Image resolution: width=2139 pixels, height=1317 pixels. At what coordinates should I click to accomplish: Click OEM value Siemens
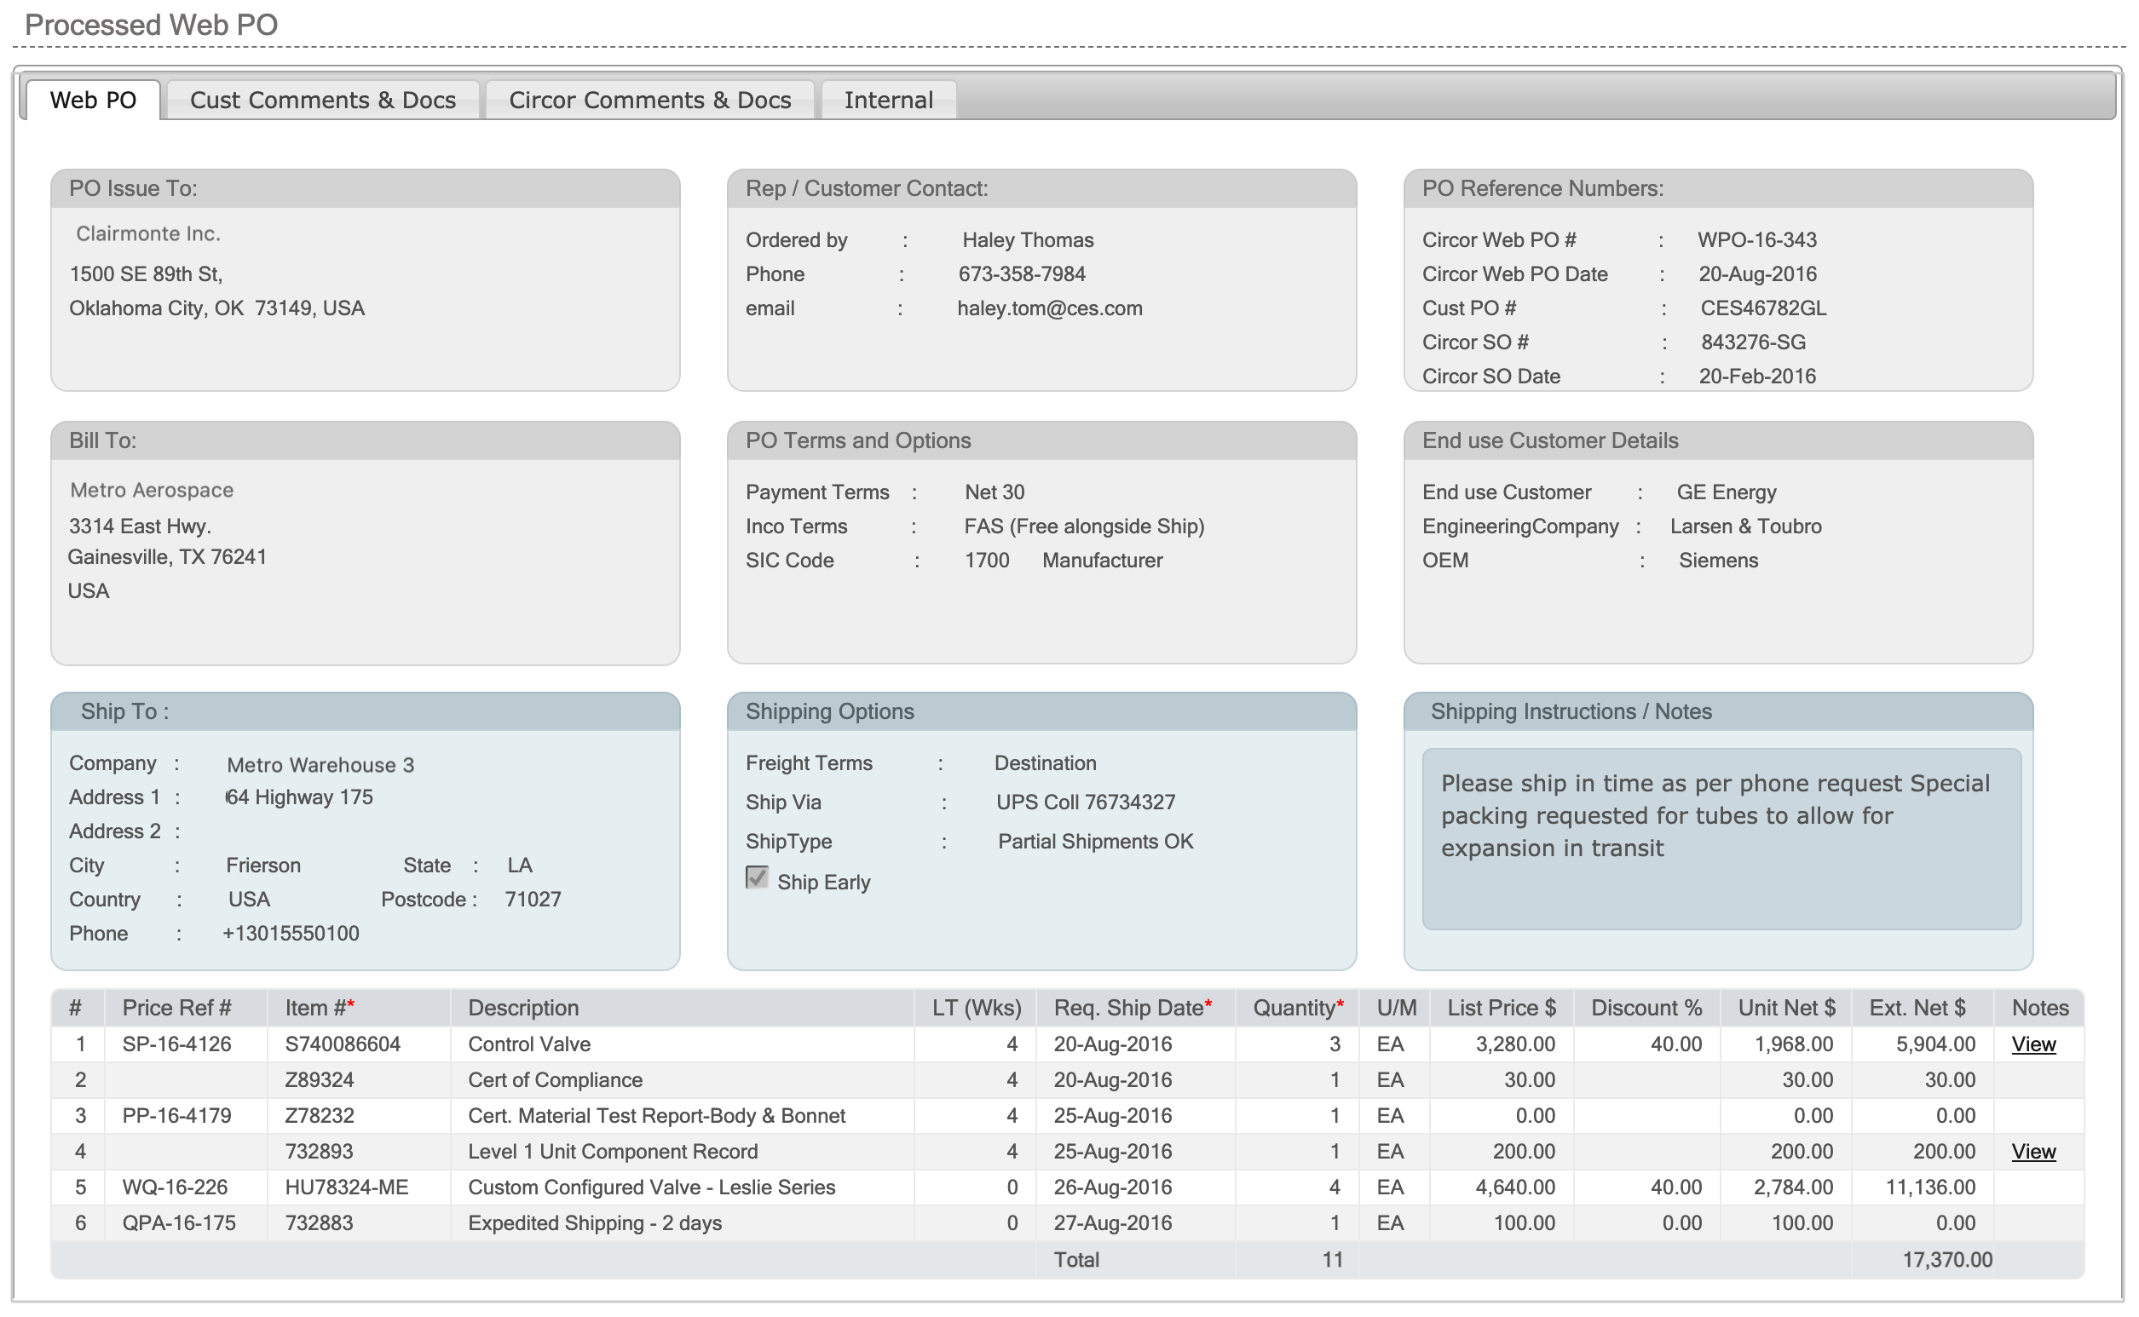coord(1718,560)
